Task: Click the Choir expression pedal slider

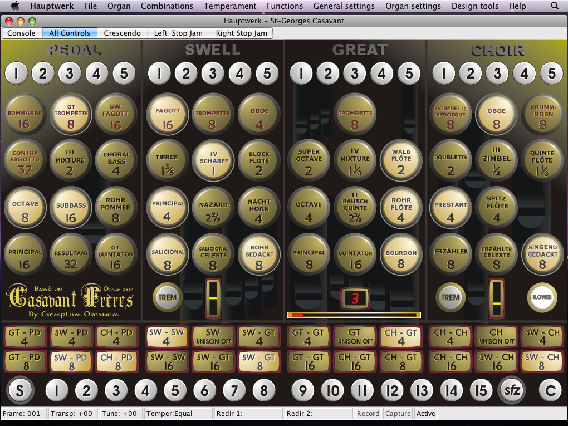Action: click(496, 298)
